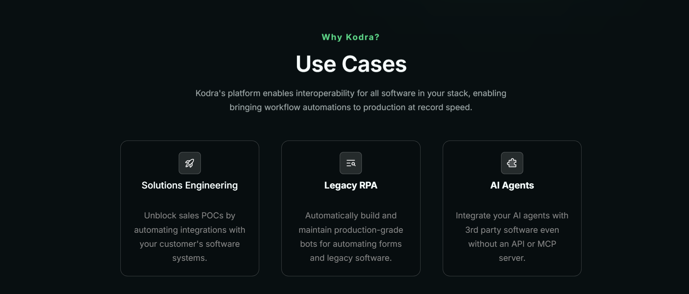Click the list-search icon above Legacy RPA
Viewport: 689px width, 294px height.
click(x=351, y=163)
